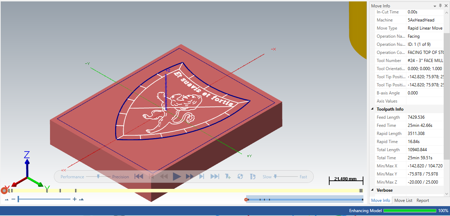This screenshot has height=216, width=450.
Task: Collapse the Toolpath Info section
Action: coord(373,109)
